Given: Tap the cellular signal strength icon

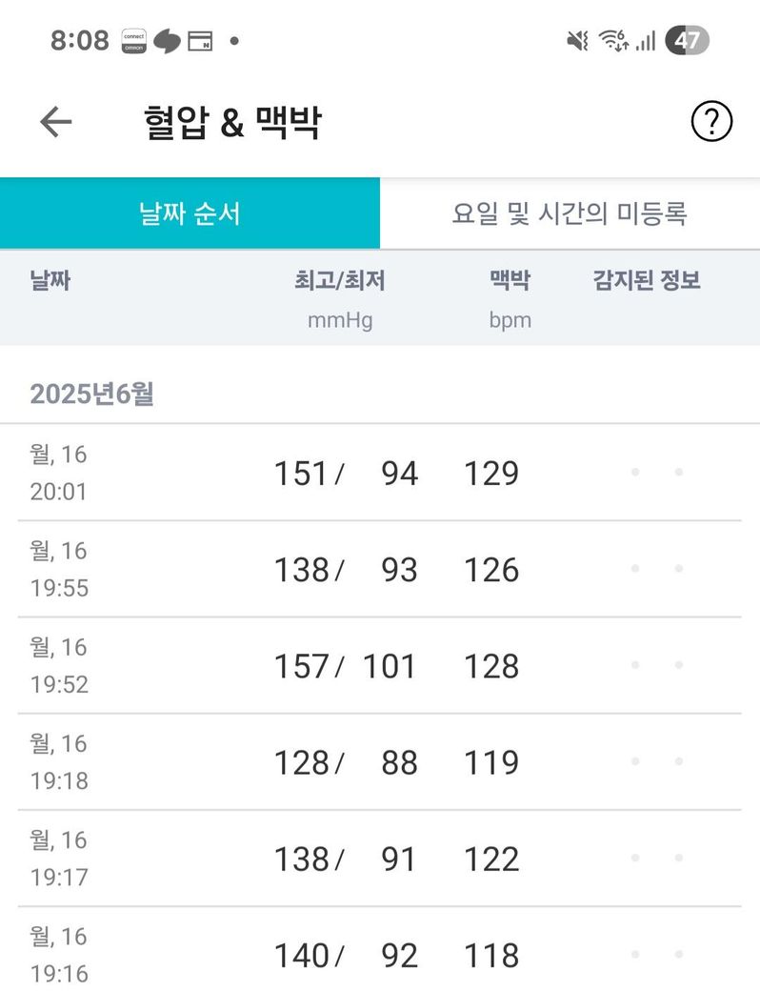Looking at the screenshot, I should tap(646, 41).
